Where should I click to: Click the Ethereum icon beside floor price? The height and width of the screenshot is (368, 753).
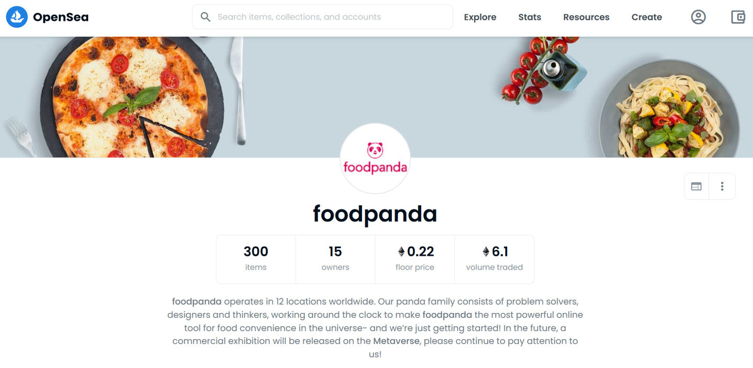(401, 252)
